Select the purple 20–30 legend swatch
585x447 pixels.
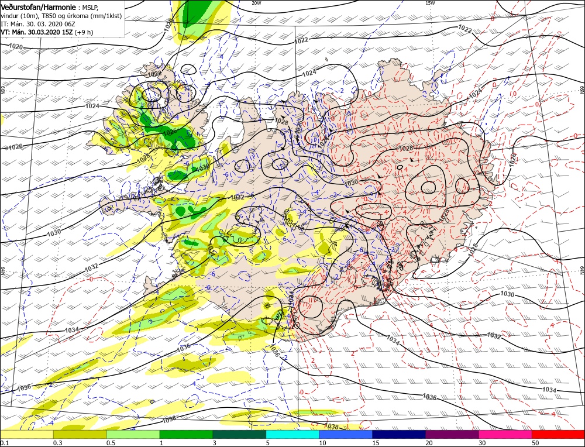(x=452, y=434)
